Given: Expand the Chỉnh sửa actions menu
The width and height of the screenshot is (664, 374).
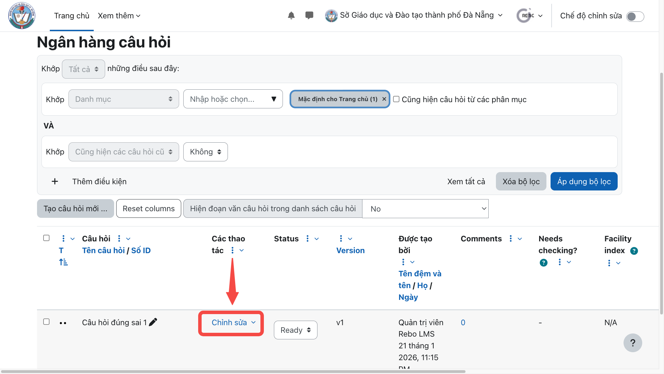Looking at the screenshot, I should pyautogui.click(x=233, y=322).
